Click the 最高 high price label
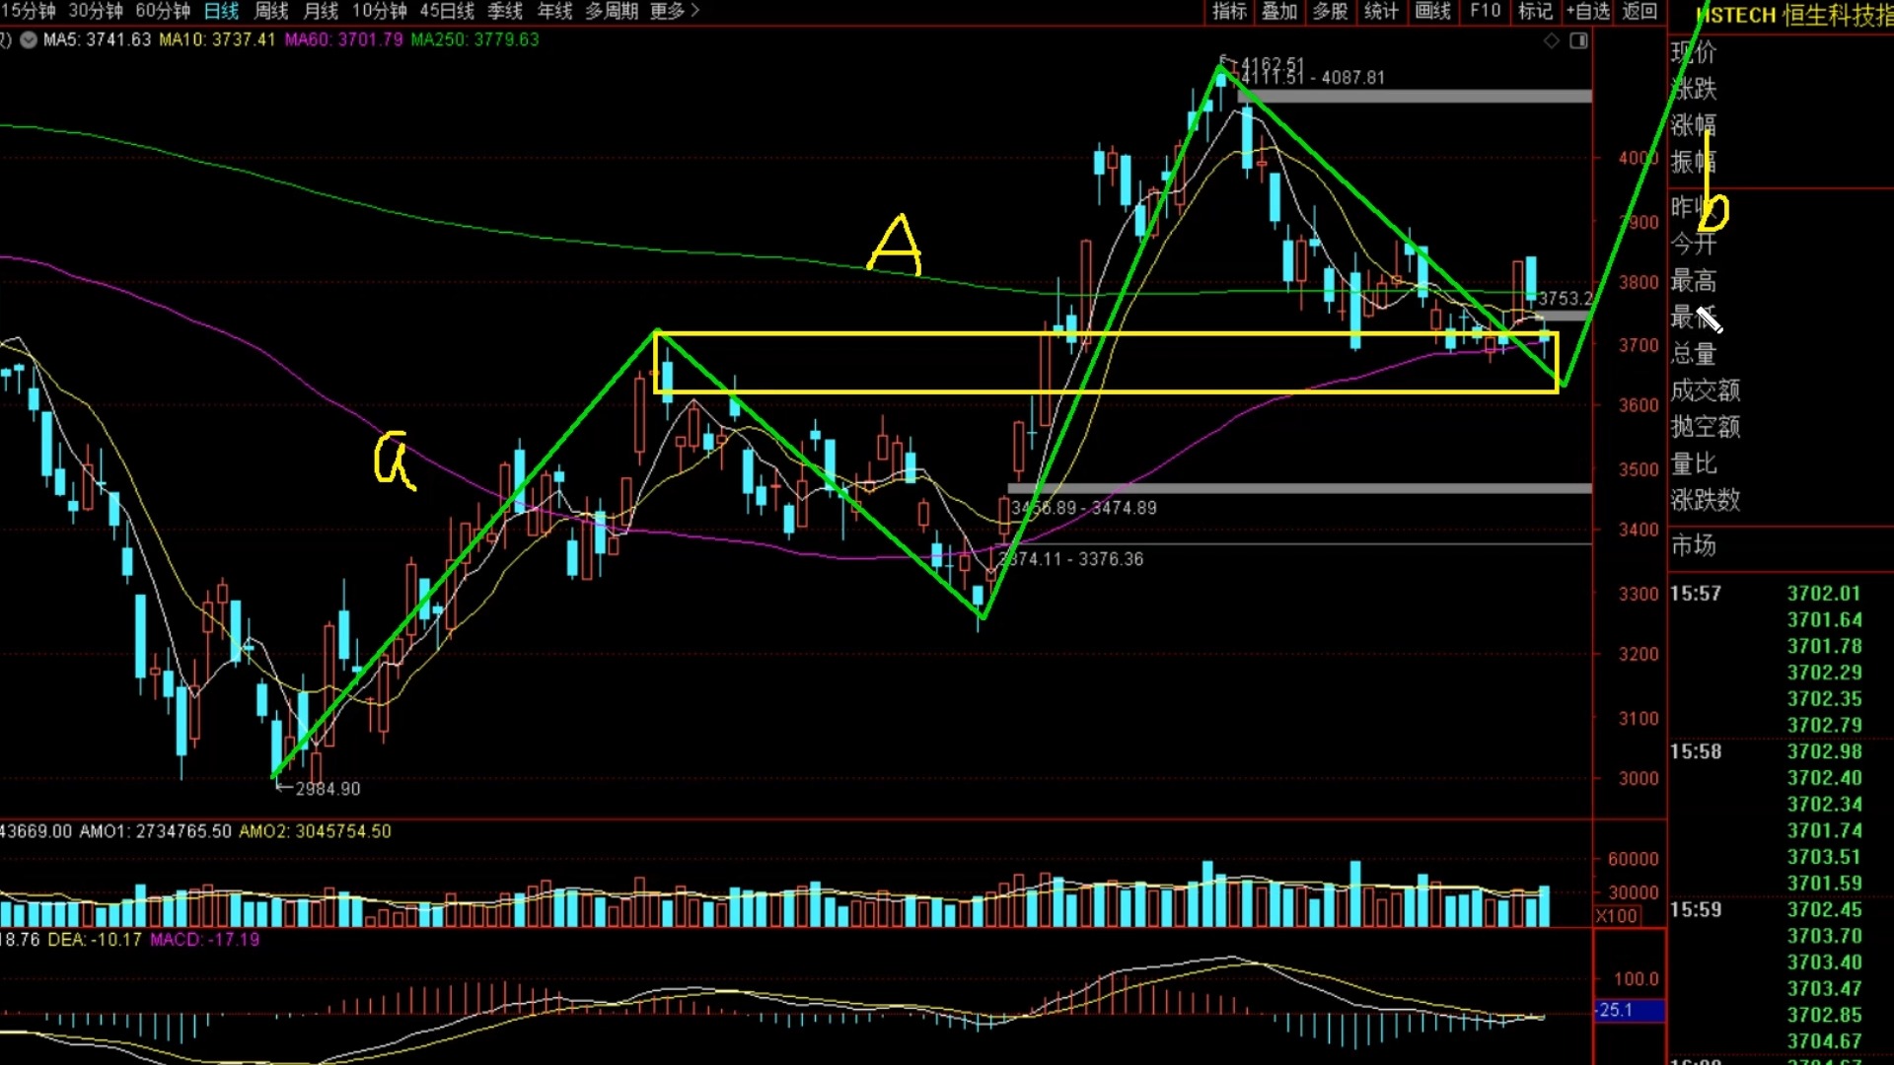 [1694, 281]
